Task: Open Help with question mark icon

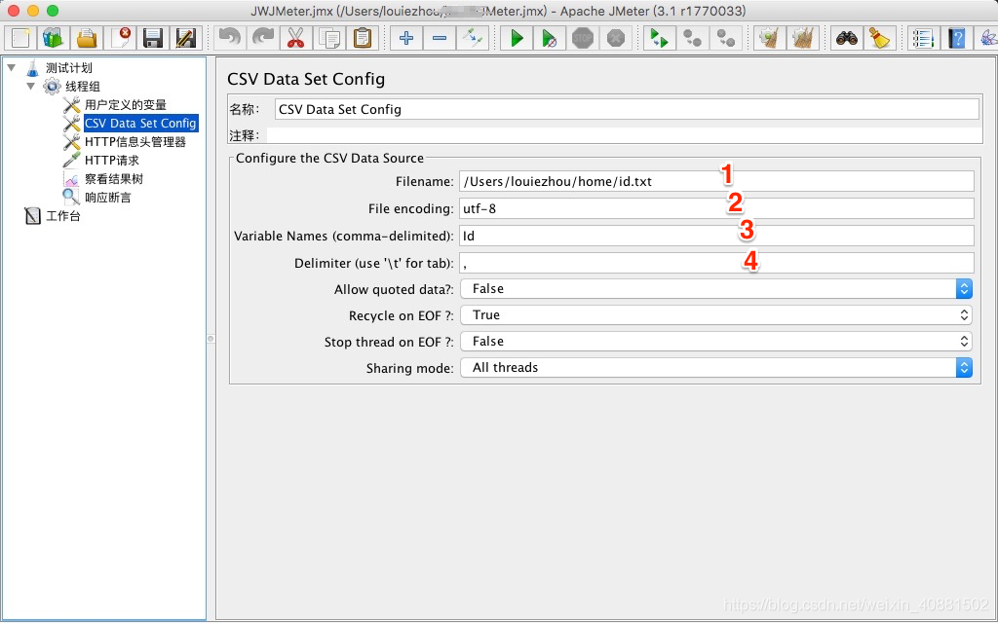Action: (957, 38)
